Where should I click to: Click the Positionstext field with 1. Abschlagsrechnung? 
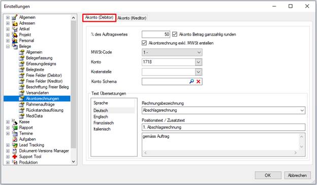(x=224, y=128)
